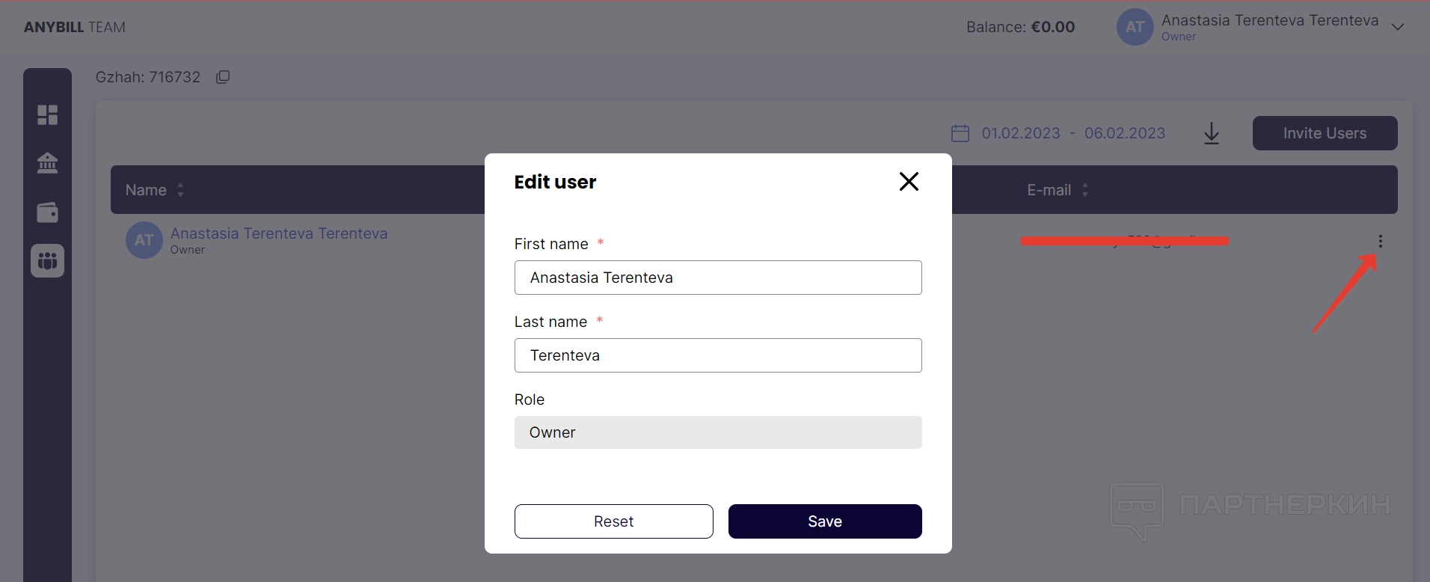The width and height of the screenshot is (1430, 582).
Task: Expand the account dropdown chevron
Action: (1397, 27)
